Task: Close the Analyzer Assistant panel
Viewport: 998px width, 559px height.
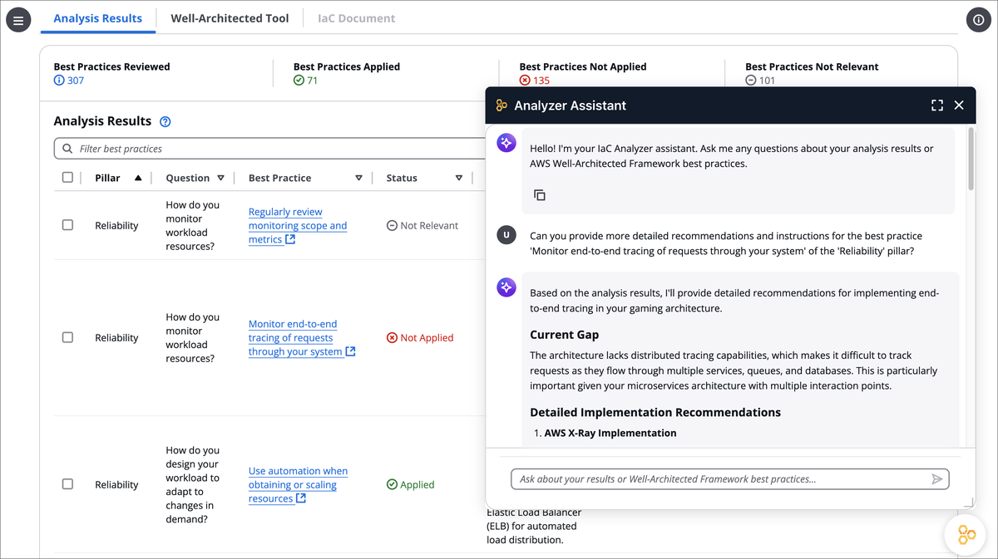Action: [x=959, y=105]
